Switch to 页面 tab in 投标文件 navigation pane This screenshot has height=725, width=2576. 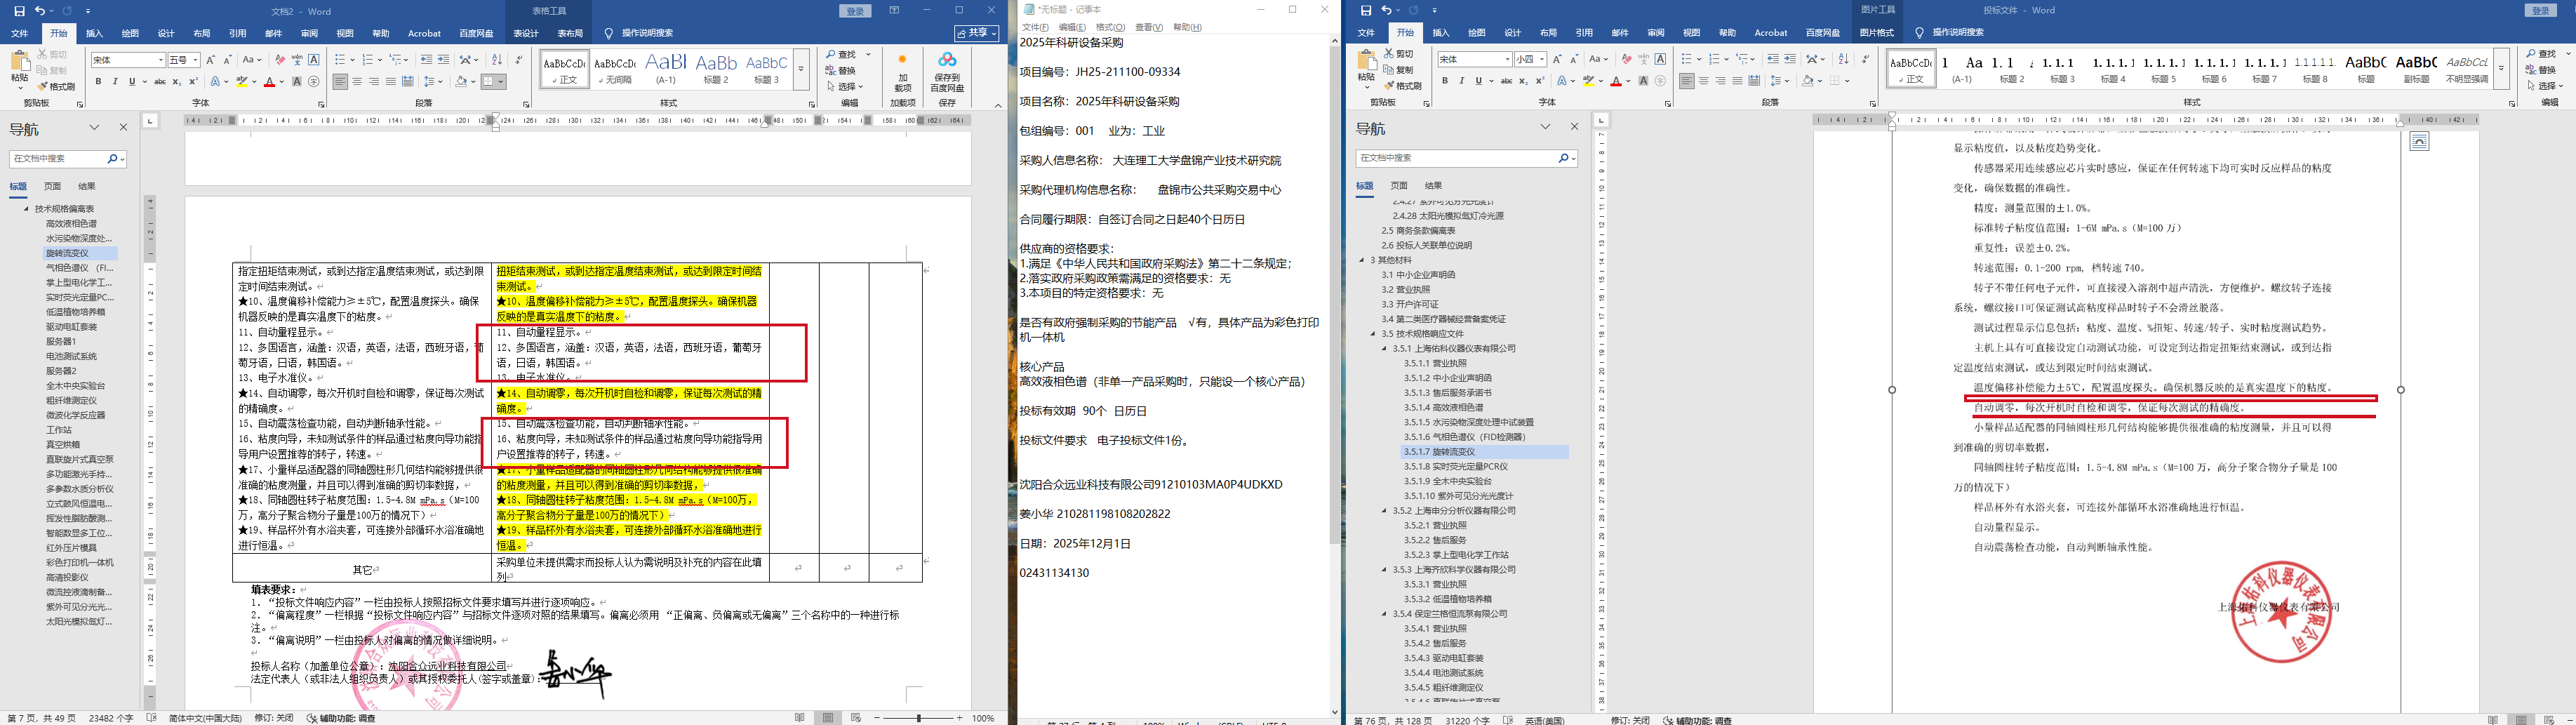point(1399,186)
